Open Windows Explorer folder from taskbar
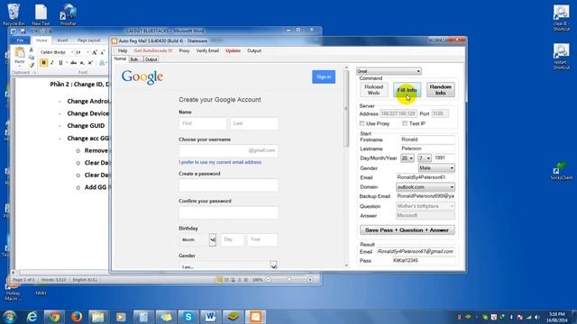This screenshot has width=577, height=324. 98,317
